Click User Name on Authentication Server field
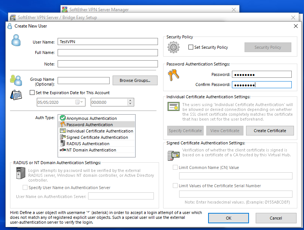 [x=121, y=196]
